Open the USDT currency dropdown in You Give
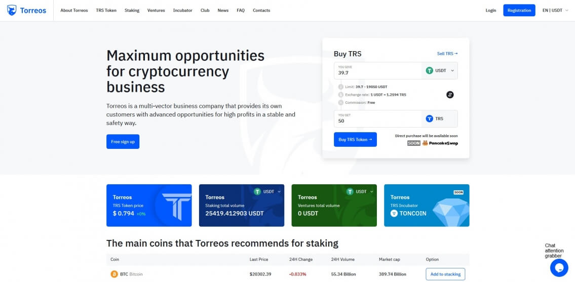Viewport: 575px width, 282px height. click(x=440, y=71)
